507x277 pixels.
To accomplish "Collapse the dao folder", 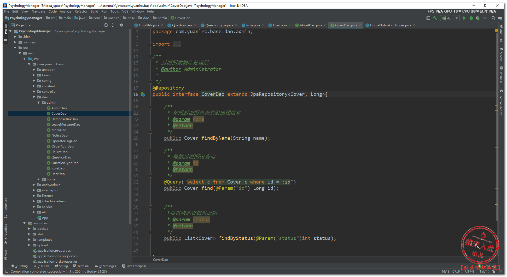I will point(34,97).
